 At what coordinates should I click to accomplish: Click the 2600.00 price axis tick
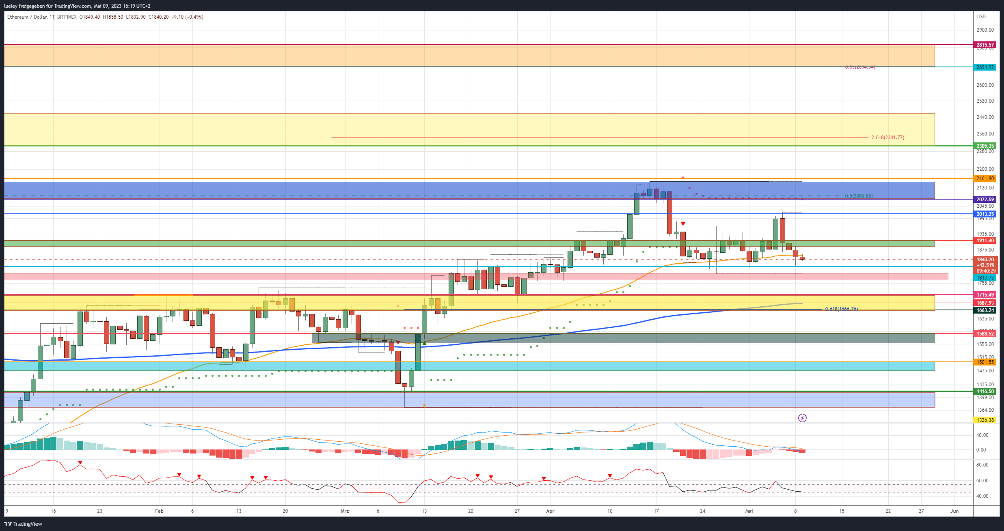[x=985, y=85]
